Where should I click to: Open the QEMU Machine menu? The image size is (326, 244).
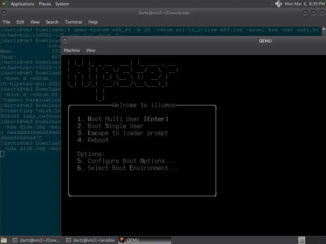(x=72, y=50)
